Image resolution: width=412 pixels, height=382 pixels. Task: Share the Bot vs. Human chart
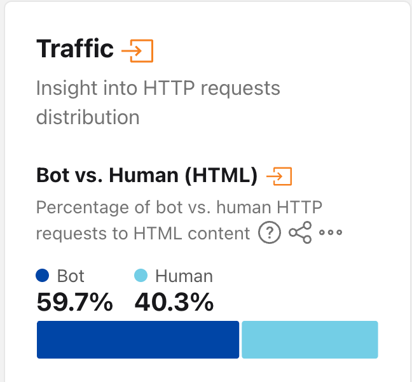(x=300, y=232)
